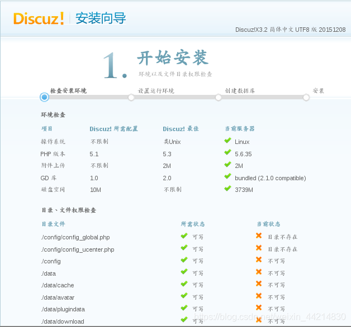Click the orange X for ./data/plugindata
Viewport: 351px width, 327px height.
[x=259, y=307]
